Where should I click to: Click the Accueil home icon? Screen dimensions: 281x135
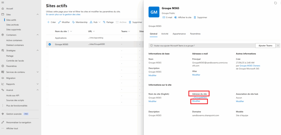(x=3, y=8)
